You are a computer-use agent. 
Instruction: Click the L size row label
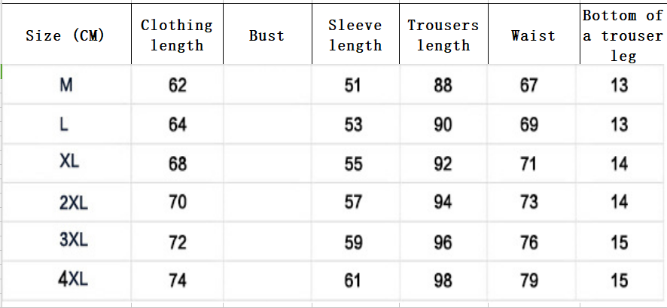click(x=65, y=124)
